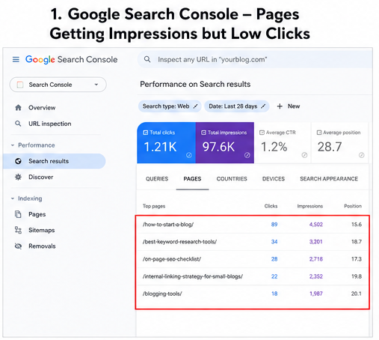Viewport: 379px width, 340px height.
Task: Toggle the Total impressions checkbox
Action: pos(204,133)
